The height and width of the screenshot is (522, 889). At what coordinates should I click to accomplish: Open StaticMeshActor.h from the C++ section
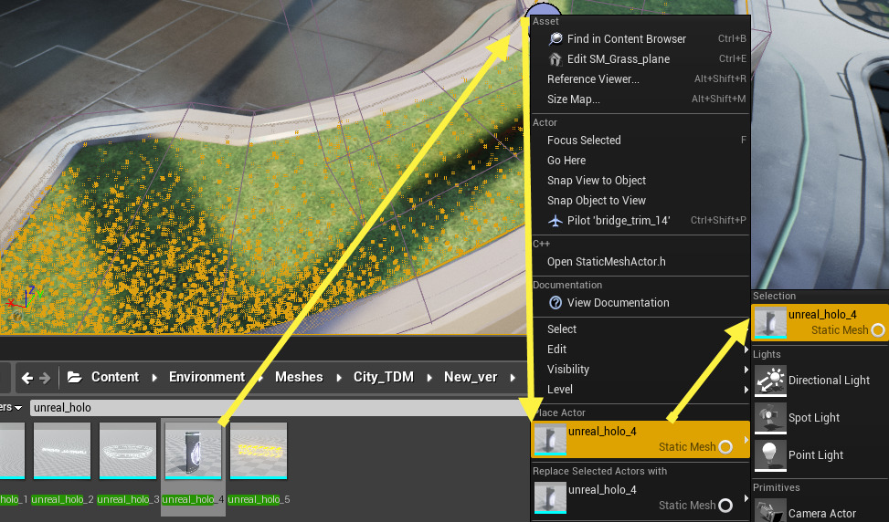pos(640,262)
